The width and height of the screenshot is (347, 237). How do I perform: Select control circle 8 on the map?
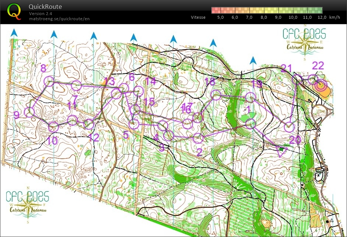pyautogui.click(x=49, y=81)
